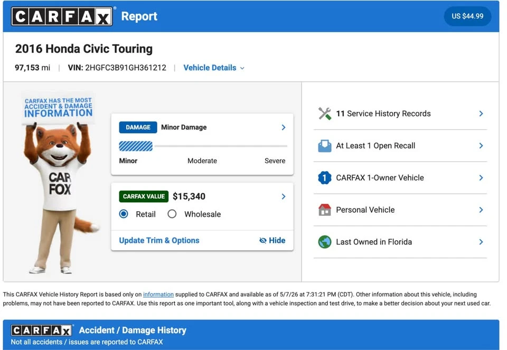Click CARFAX 1-Owner Vehicle text
The width and height of the screenshot is (507, 350).
tap(380, 178)
